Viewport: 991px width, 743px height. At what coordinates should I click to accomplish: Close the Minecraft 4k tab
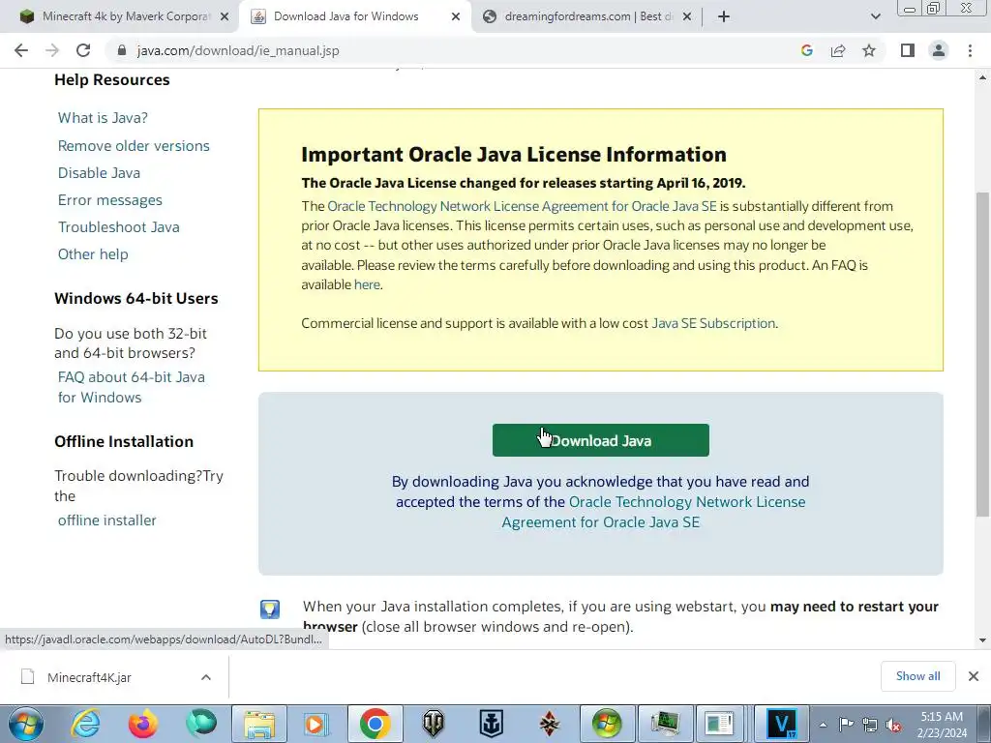[225, 17]
